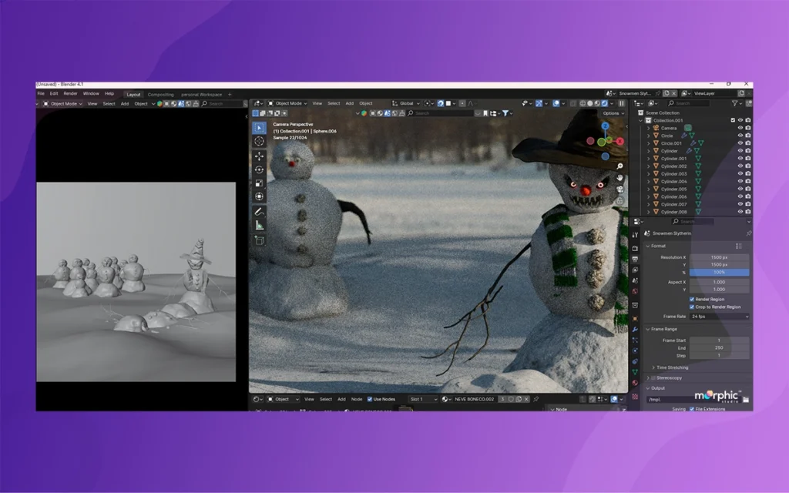
Task: Add a new workspace with plus button
Action: [x=230, y=95]
